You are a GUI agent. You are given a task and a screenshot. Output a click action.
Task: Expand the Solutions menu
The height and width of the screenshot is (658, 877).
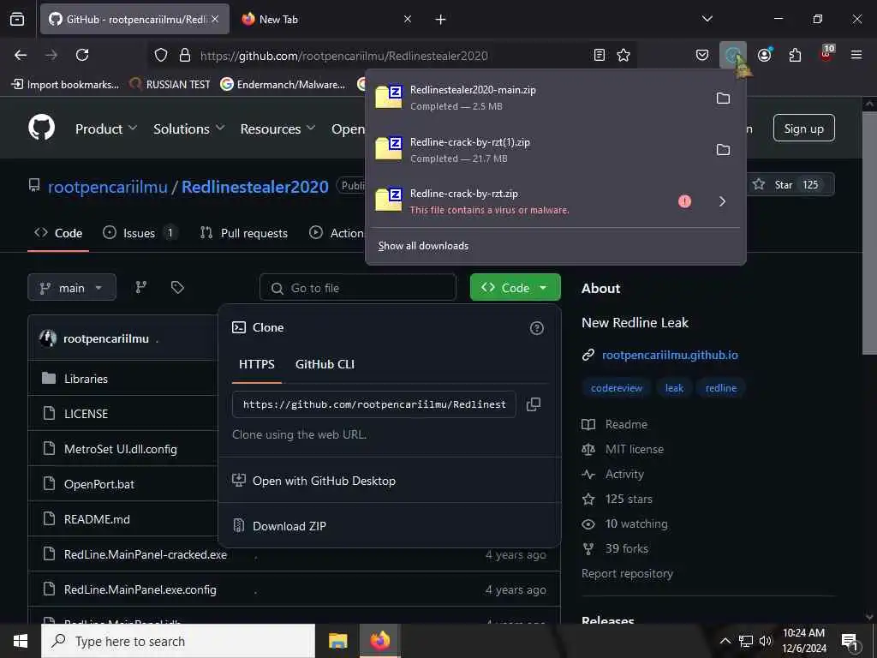pos(189,129)
